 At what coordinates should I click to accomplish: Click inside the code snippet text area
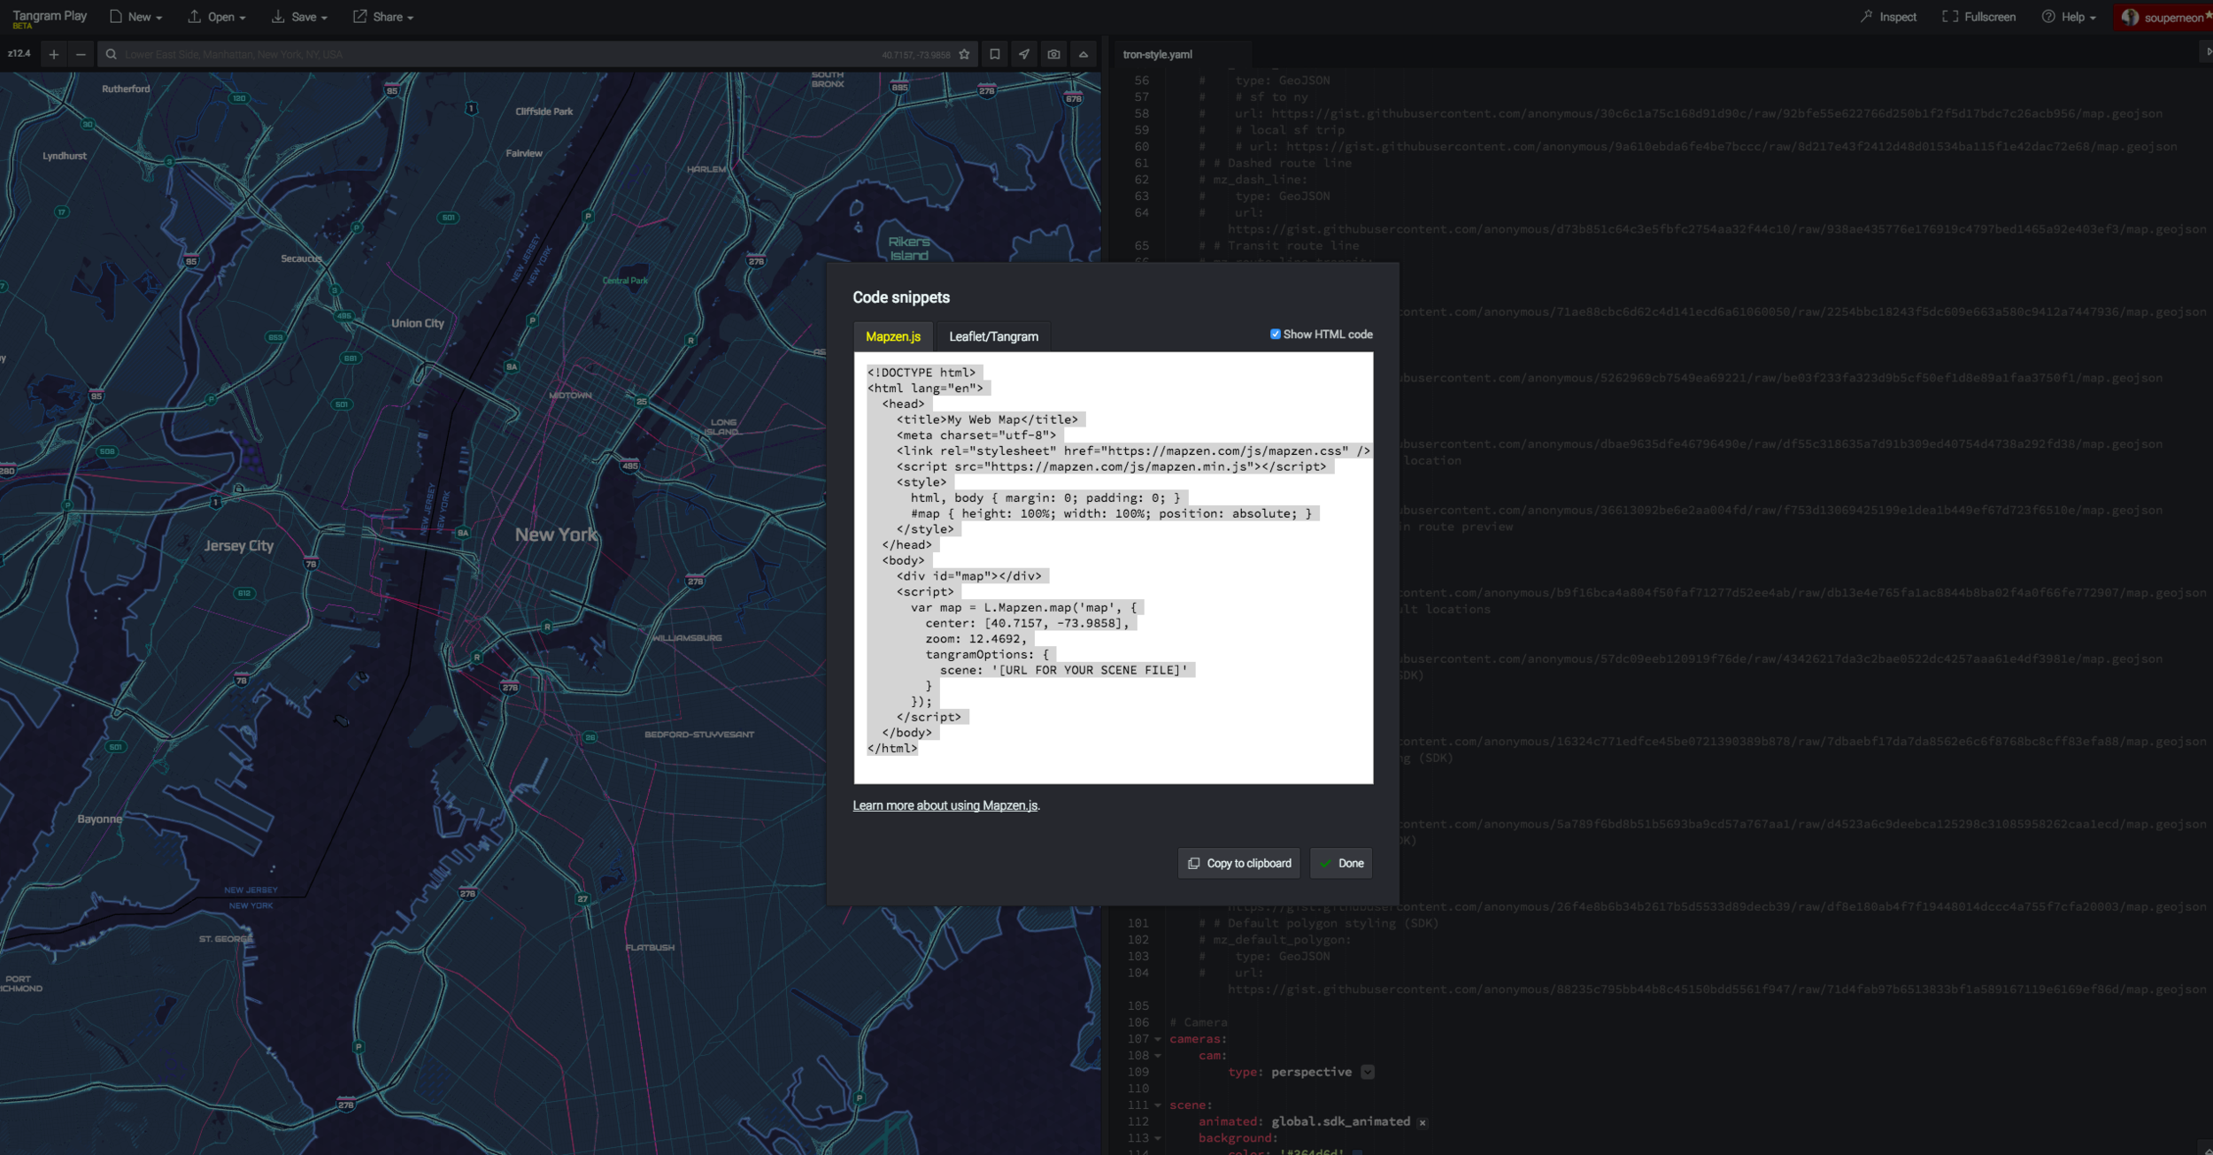[x=1114, y=567]
